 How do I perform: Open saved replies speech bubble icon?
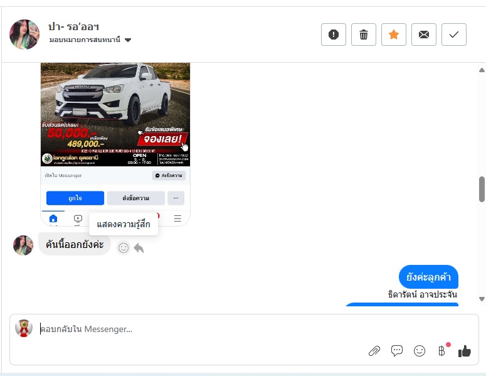click(x=397, y=351)
